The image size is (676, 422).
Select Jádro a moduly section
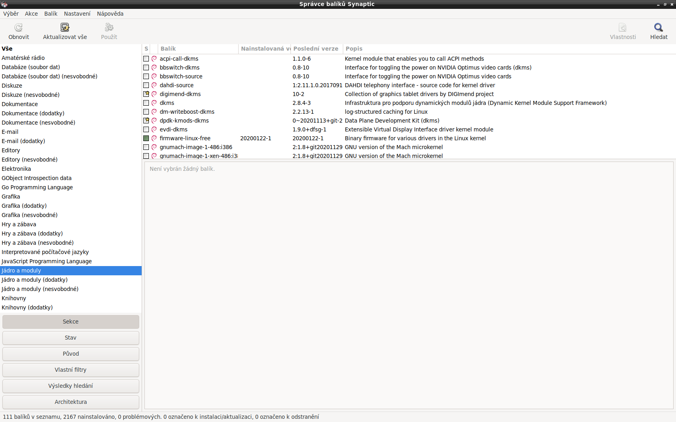(x=71, y=270)
